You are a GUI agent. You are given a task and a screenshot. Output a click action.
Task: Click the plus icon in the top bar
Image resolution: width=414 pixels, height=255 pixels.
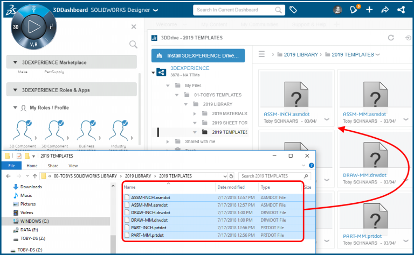pos(369,10)
